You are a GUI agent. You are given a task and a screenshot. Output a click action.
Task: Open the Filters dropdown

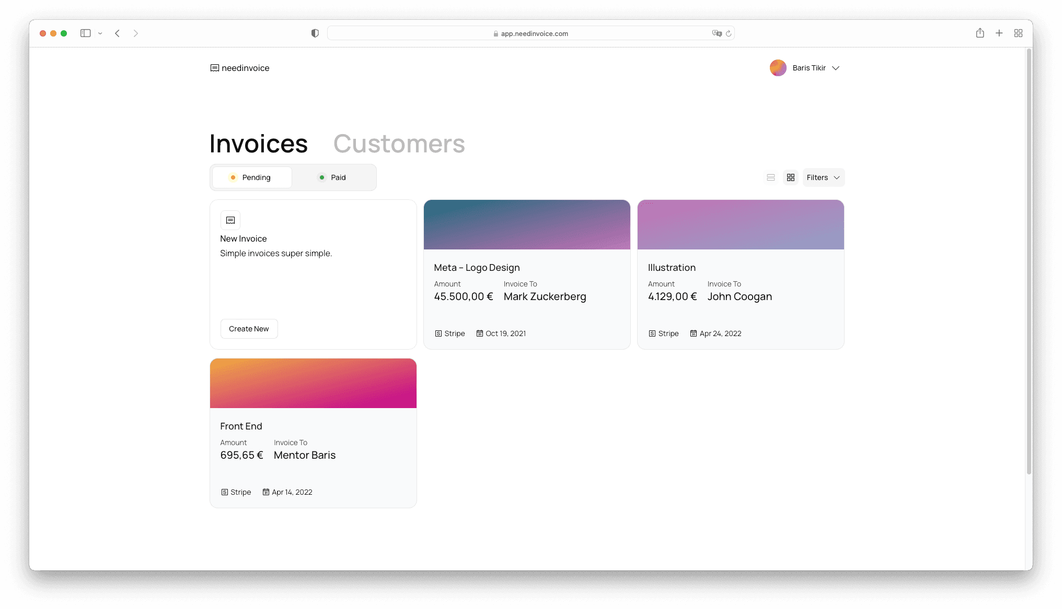(823, 177)
